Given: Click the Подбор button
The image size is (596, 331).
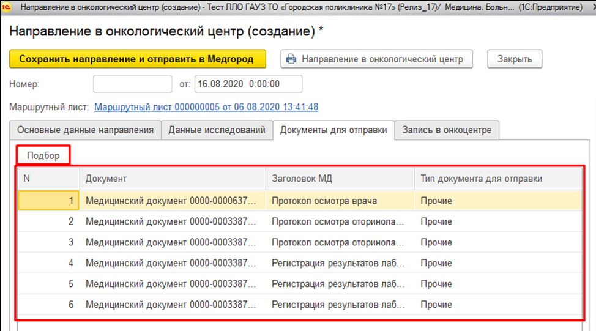Looking at the screenshot, I should click(43, 155).
